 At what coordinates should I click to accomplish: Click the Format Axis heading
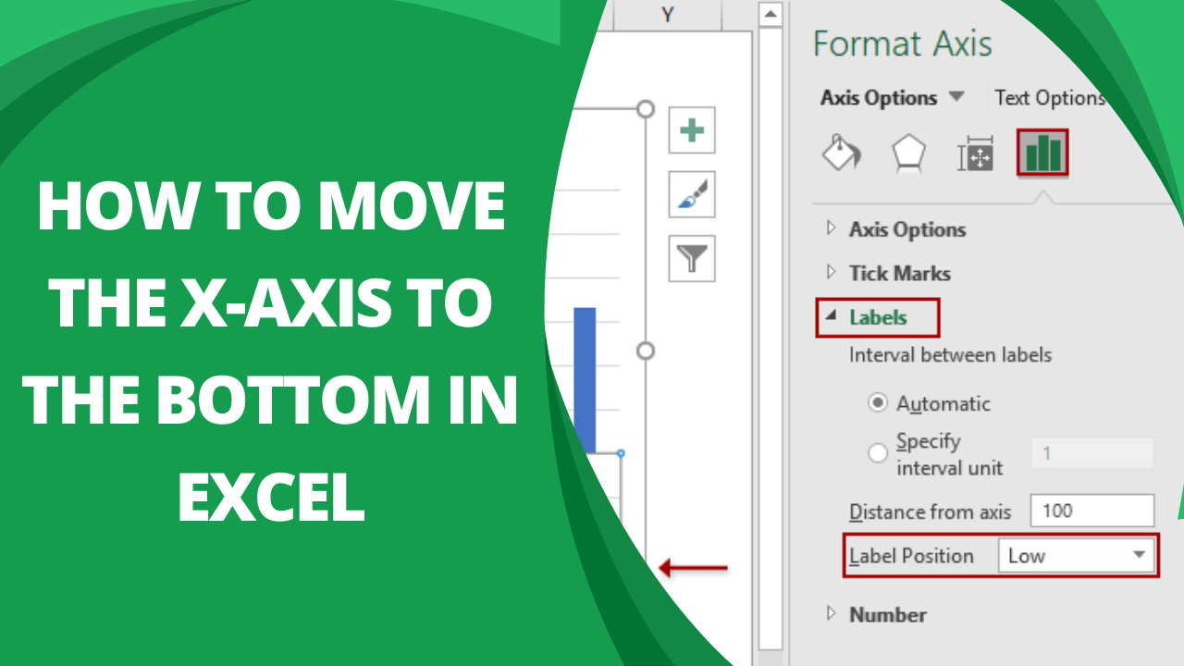901,43
